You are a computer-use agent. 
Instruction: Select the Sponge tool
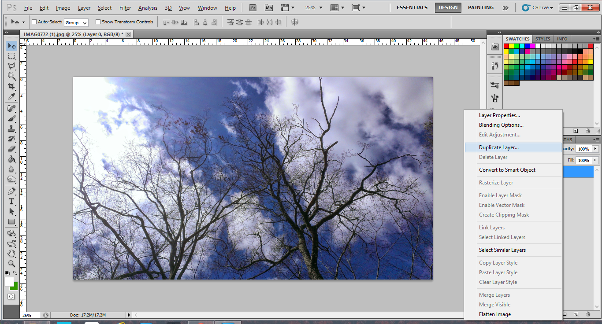pyautogui.click(x=11, y=180)
